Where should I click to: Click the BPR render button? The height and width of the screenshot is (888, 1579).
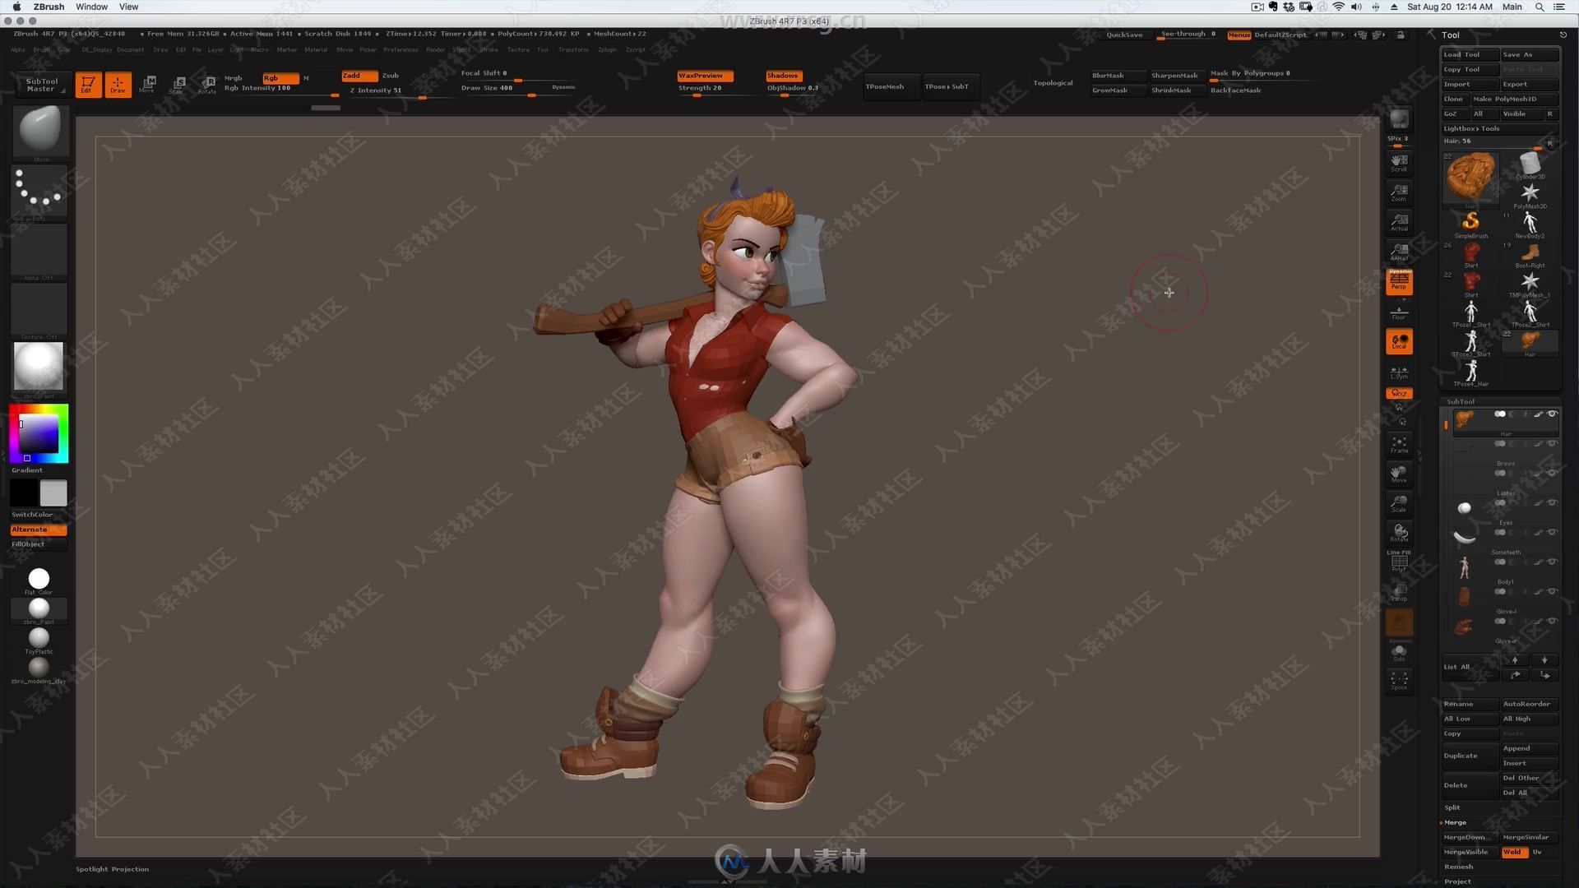tap(1399, 119)
